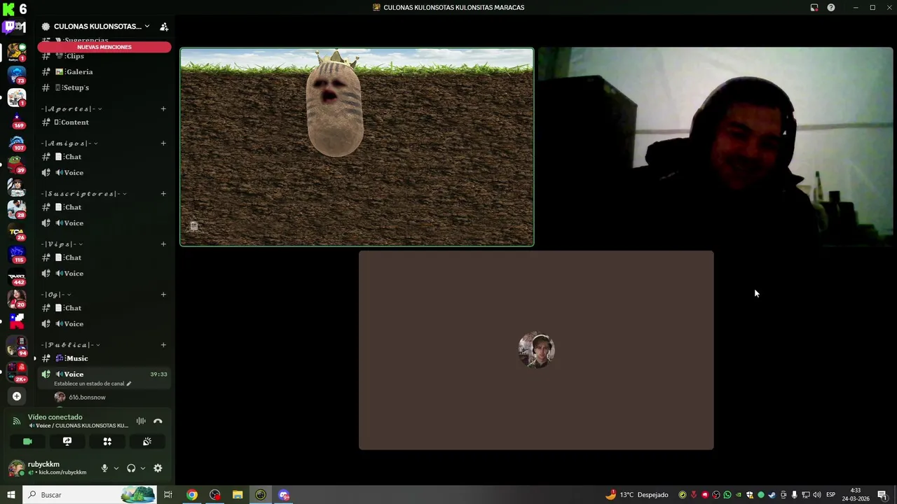Open File Explorer from taskbar
The width and height of the screenshot is (897, 504).
coord(238,495)
